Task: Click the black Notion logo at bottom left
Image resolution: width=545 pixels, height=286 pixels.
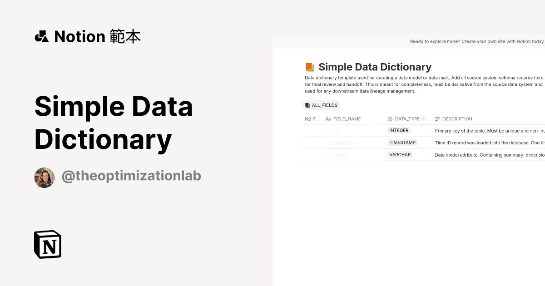Action: click(x=48, y=244)
